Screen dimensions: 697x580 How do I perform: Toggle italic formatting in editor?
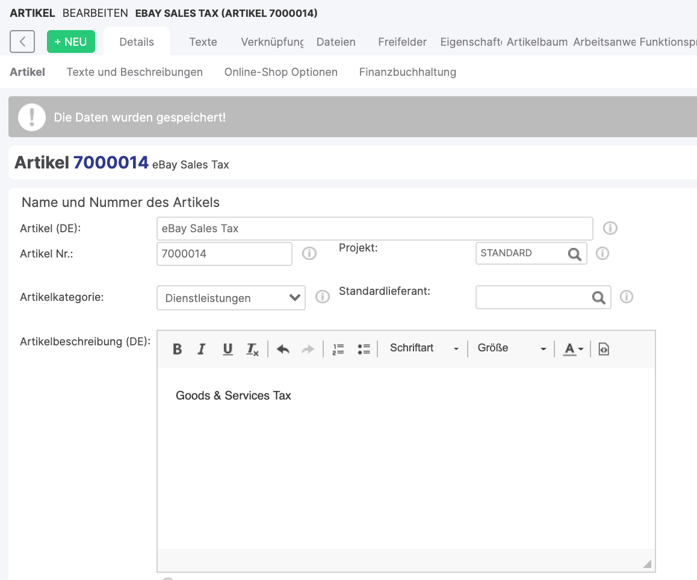[202, 349]
